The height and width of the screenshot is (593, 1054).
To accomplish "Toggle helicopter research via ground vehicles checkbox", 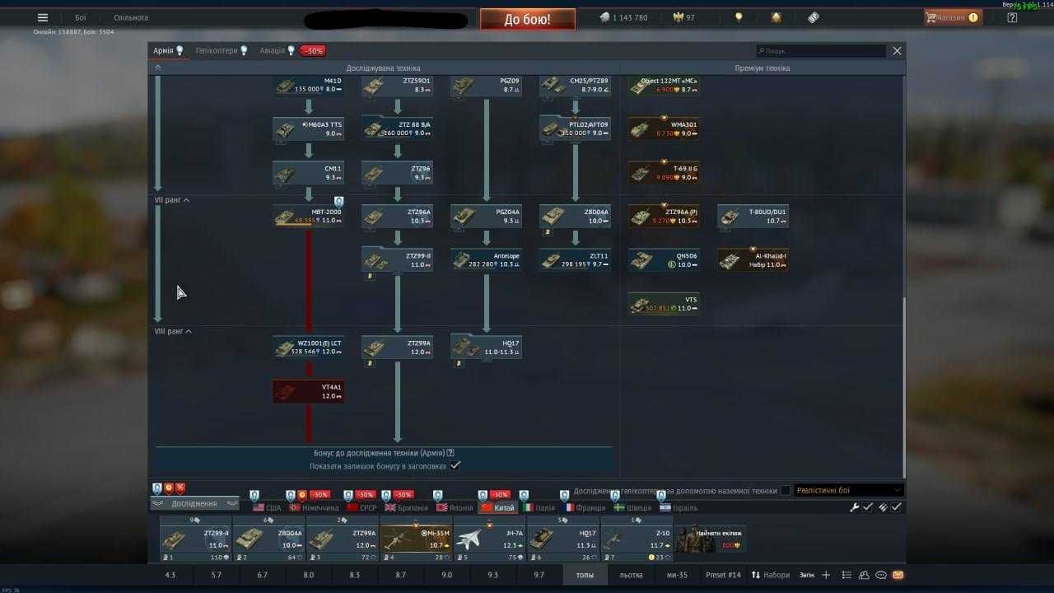I will tap(786, 490).
